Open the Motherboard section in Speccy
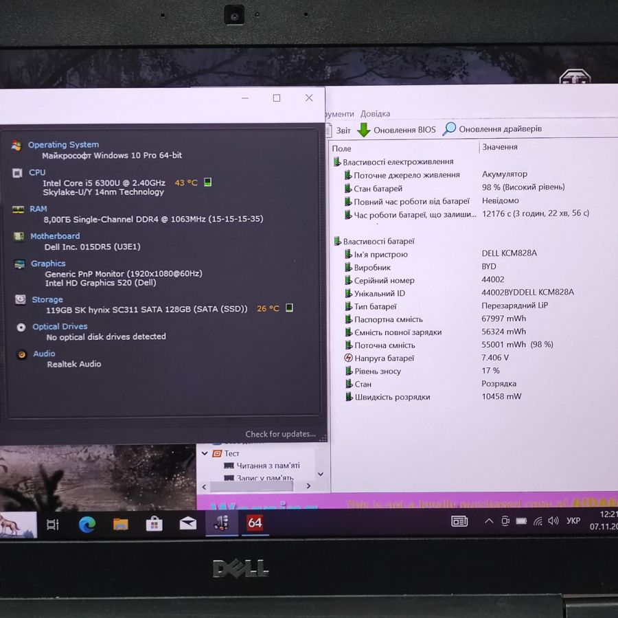 55,236
